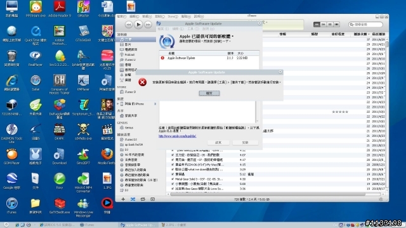Screen dimensions: 406x228
Task: Confirm the error dialog with its center button
Action: 209,93
